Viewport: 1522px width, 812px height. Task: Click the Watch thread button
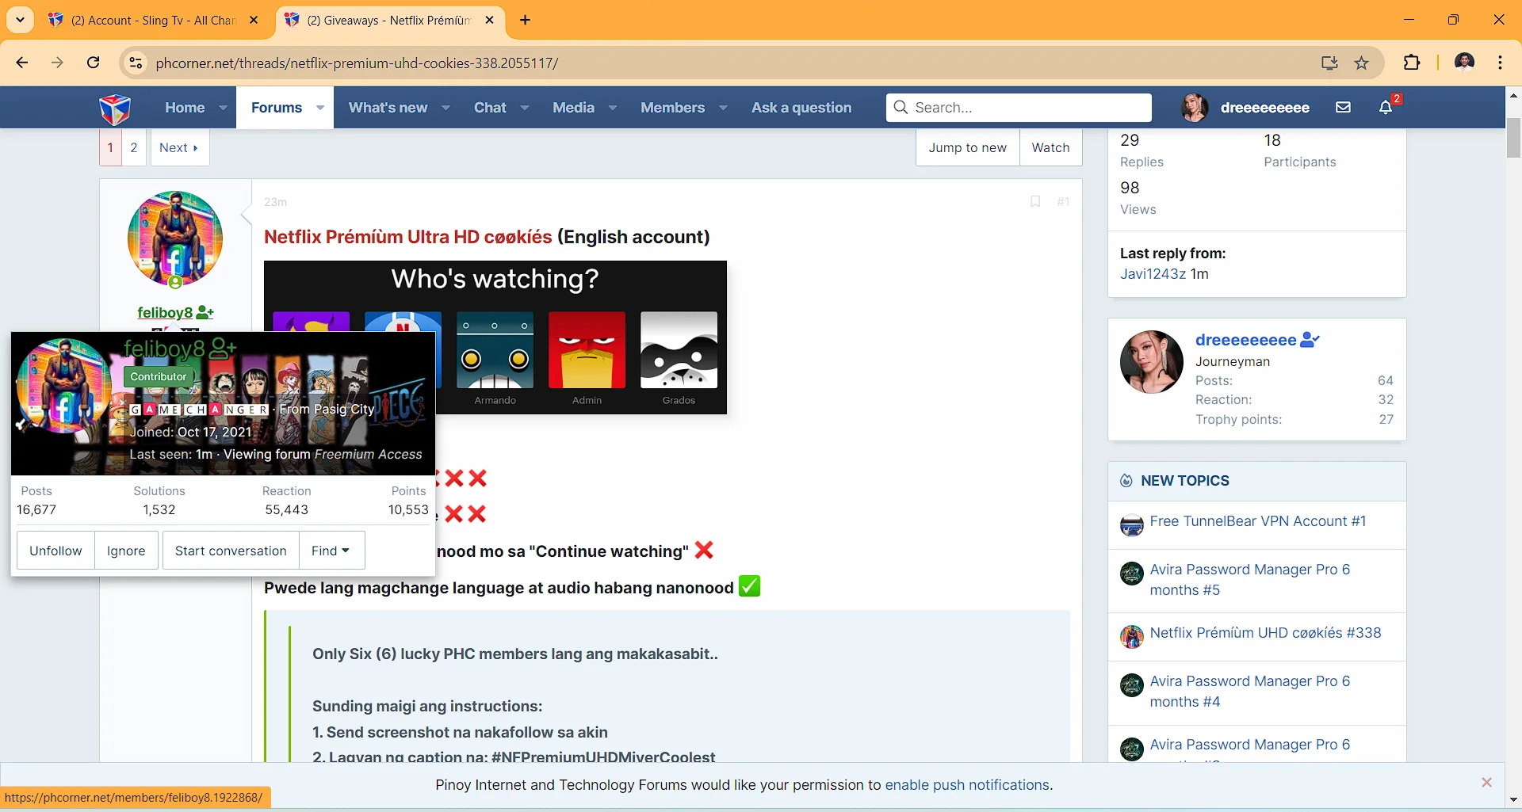tap(1050, 147)
